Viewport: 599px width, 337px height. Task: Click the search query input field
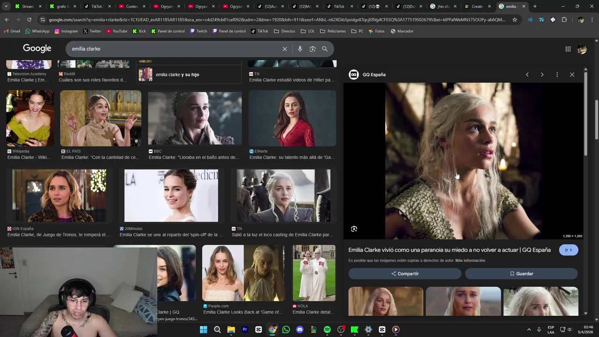click(x=173, y=49)
